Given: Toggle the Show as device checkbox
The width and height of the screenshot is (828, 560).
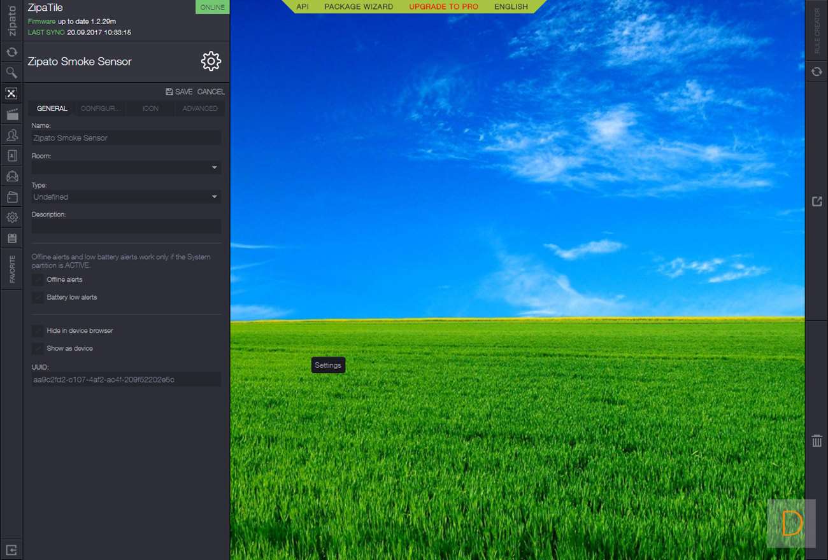Looking at the screenshot, I should [38, 349].
